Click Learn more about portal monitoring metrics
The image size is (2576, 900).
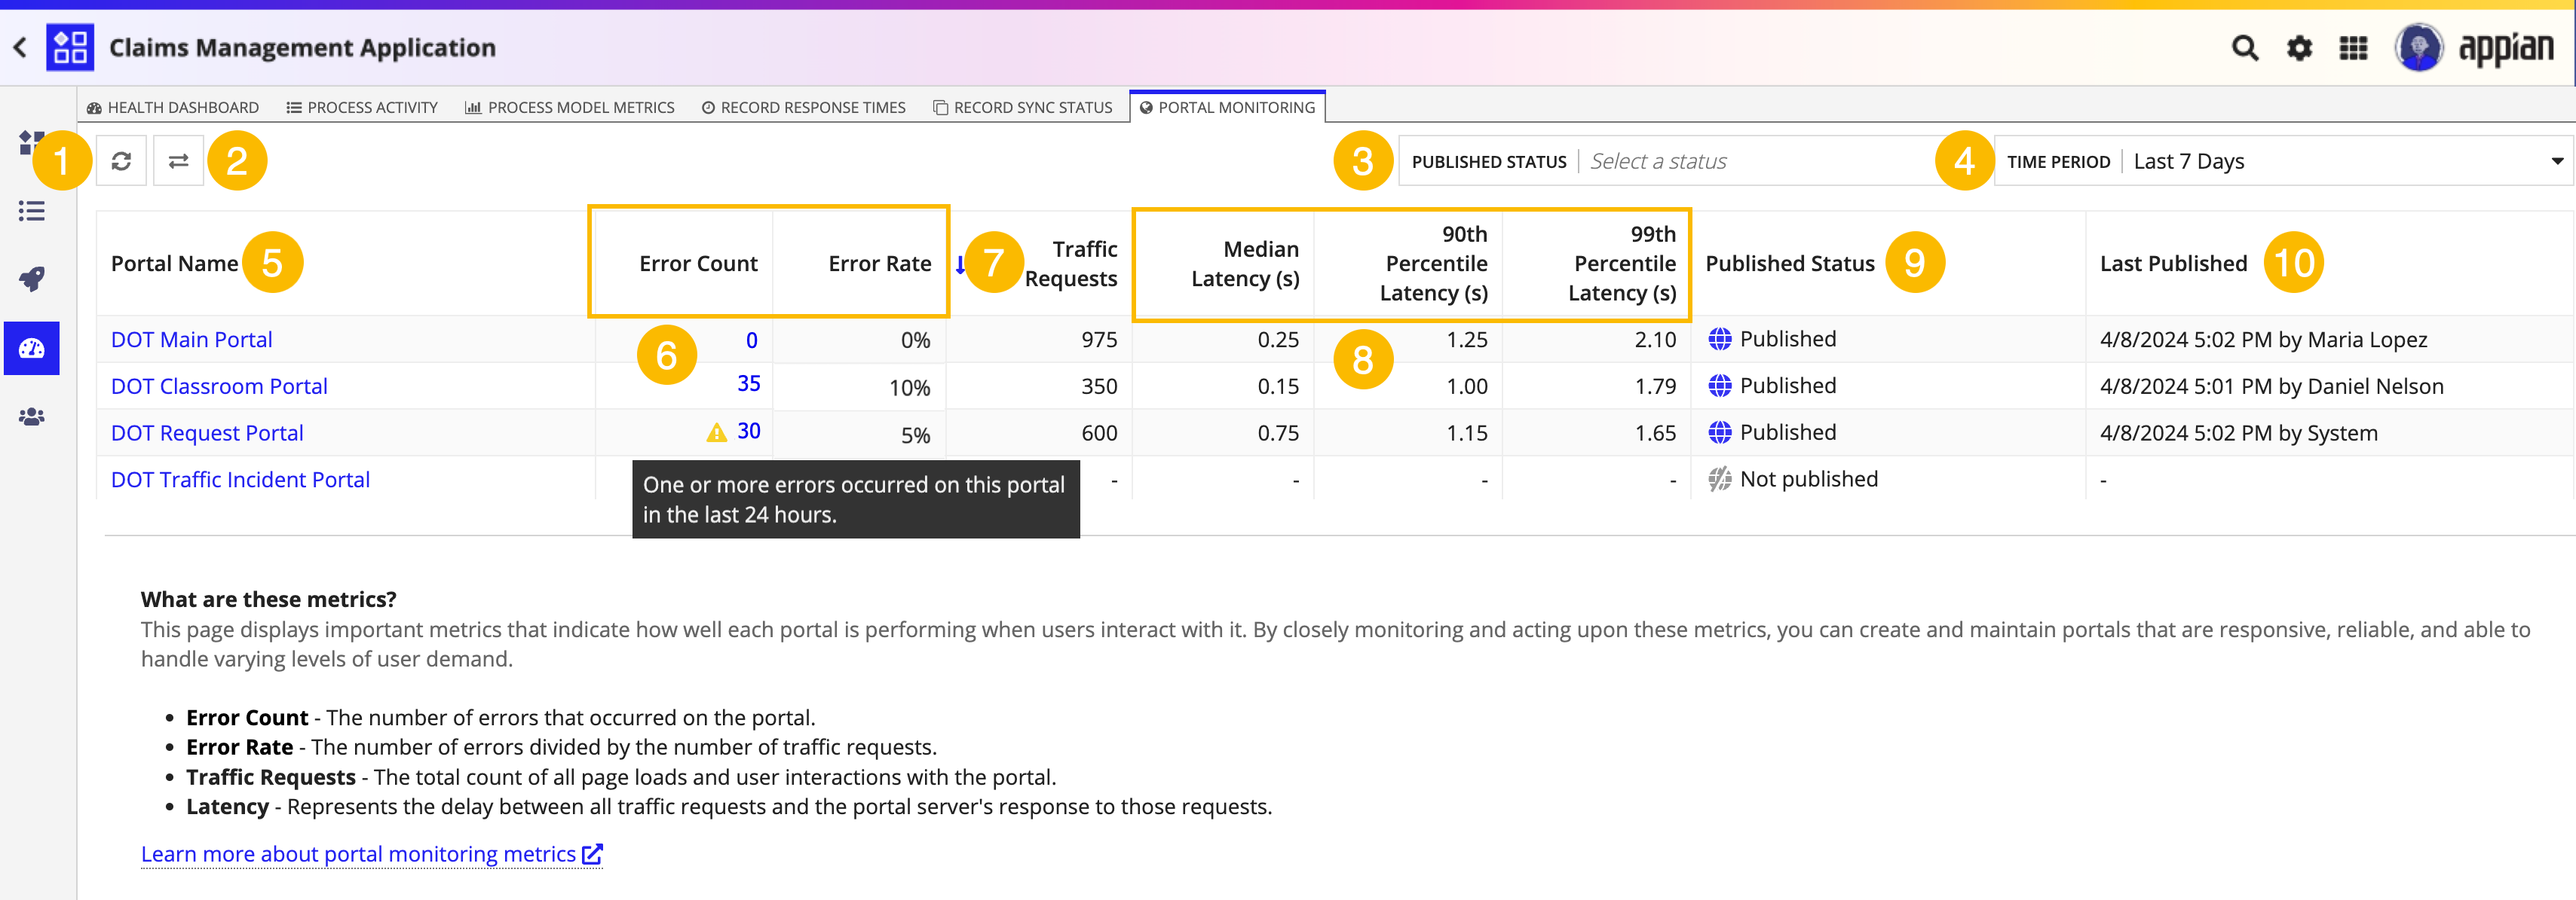(x=372, y=854)
